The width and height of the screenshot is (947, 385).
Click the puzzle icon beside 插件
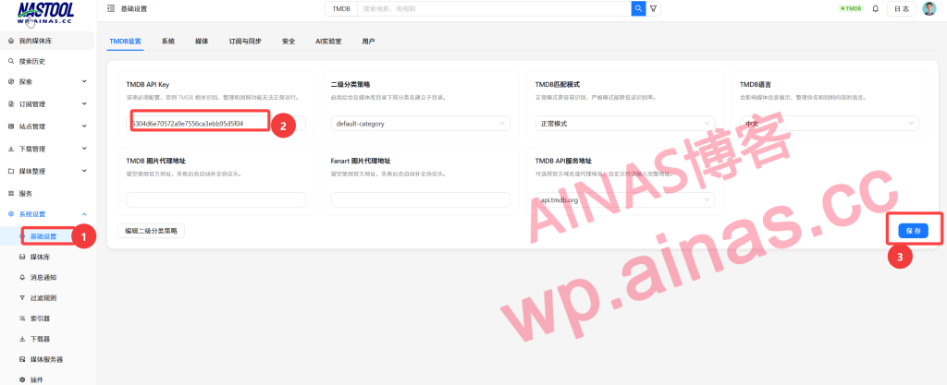pyautogui.click(x=22, y=379)
